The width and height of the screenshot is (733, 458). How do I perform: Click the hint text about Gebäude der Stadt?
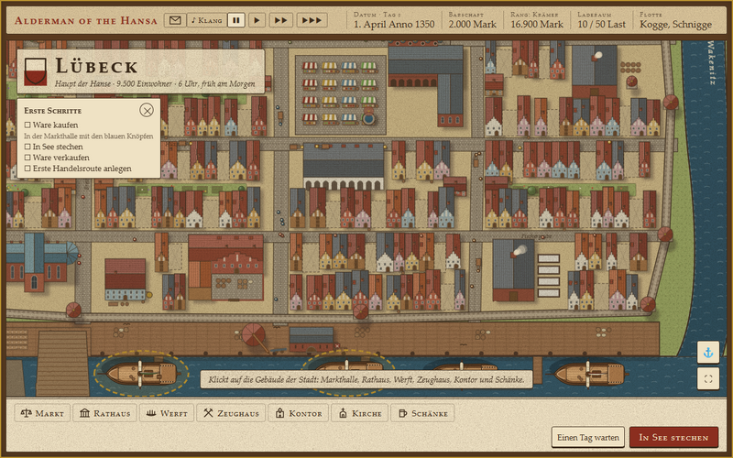coord(366,379)
